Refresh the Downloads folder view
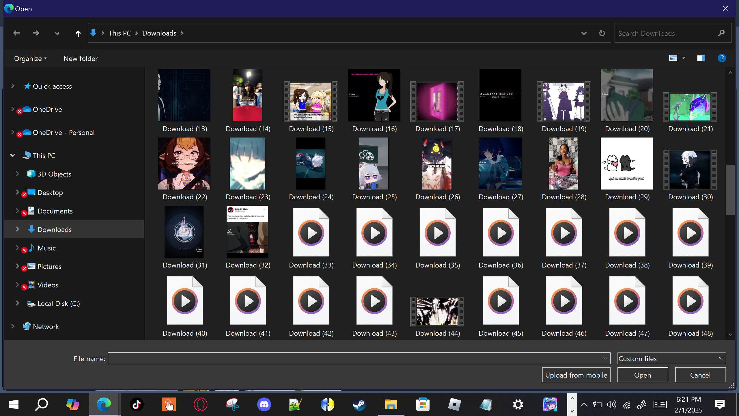739x416 pixels. click(x=602, y=33)
